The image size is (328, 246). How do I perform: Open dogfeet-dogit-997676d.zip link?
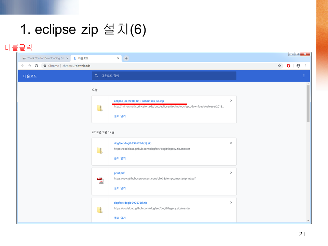coord(131,203)
